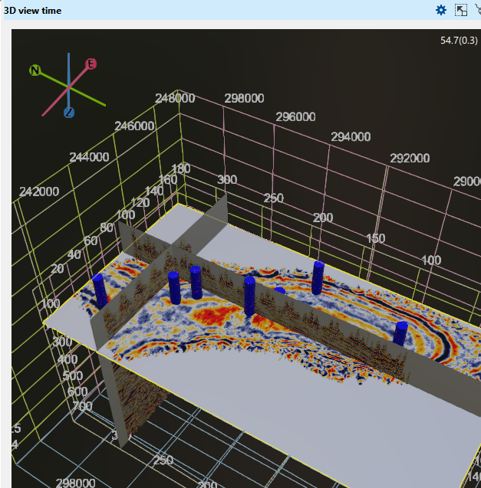Click the 242000 axis label
481x488 pixels.
tap(39, 192)
